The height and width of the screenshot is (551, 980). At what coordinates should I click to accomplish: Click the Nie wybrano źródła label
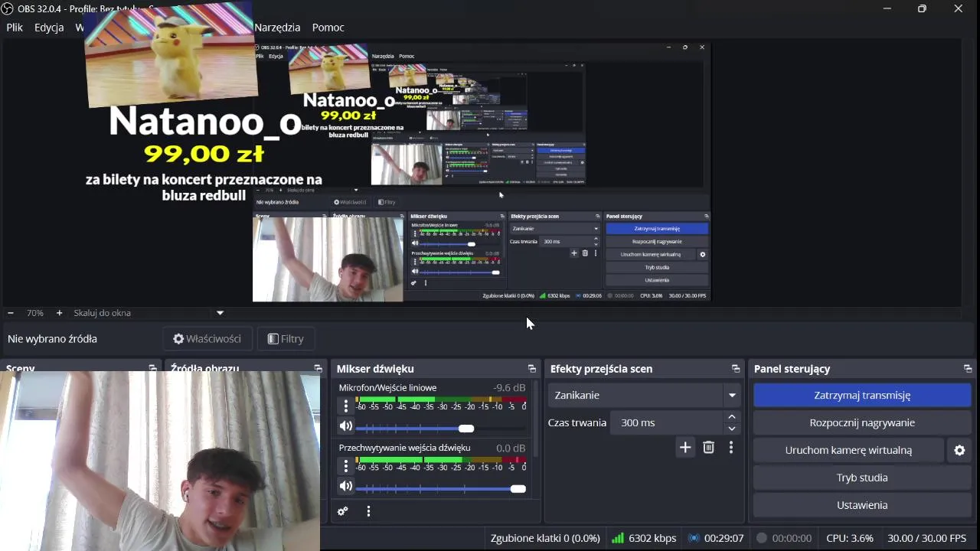[x=52, y=339]
